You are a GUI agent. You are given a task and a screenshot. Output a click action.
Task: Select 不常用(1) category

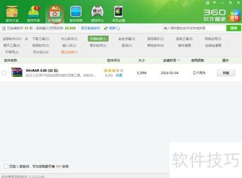(12, 52)
